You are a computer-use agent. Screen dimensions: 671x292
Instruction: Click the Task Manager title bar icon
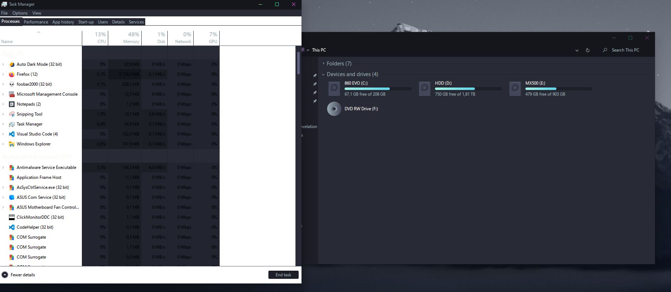tap(4, 4)
